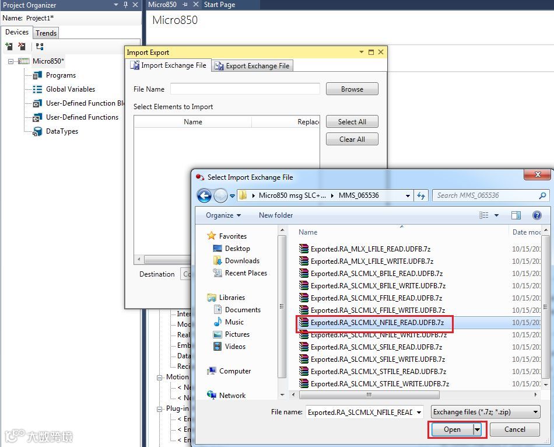Select Network in navigation pane

tap(232, 396)
